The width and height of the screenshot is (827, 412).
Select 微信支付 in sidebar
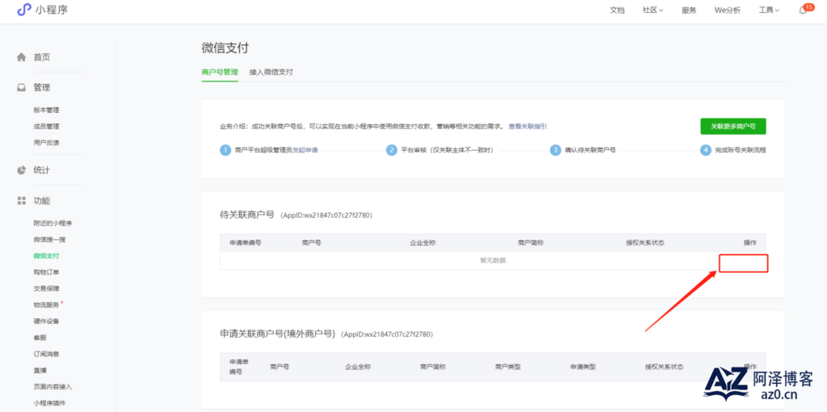[x=46, y=256]
